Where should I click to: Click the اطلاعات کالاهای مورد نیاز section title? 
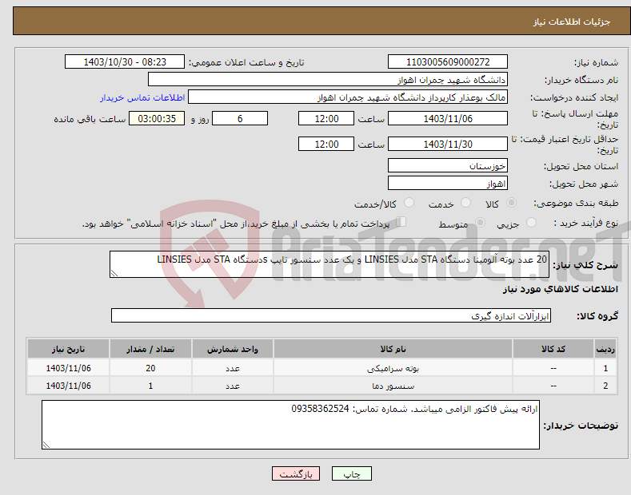[560, 289]
